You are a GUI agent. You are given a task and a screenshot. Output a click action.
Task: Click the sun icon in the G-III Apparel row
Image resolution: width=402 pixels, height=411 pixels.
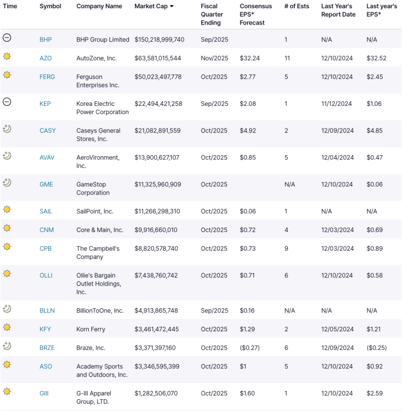point(7,391)
